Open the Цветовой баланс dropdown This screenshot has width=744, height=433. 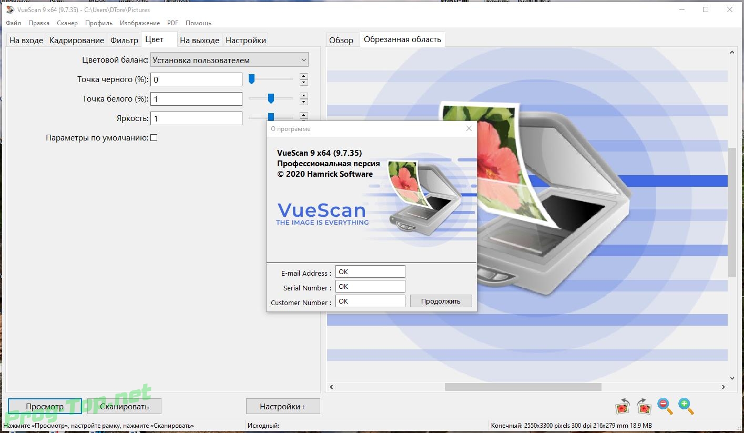coord(229,60)
